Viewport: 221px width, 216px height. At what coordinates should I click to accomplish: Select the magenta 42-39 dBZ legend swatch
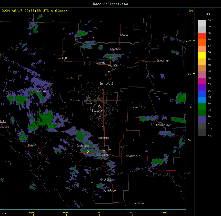202,81
